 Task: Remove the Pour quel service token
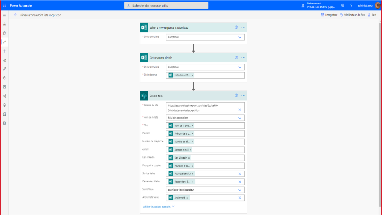[192, 173]
